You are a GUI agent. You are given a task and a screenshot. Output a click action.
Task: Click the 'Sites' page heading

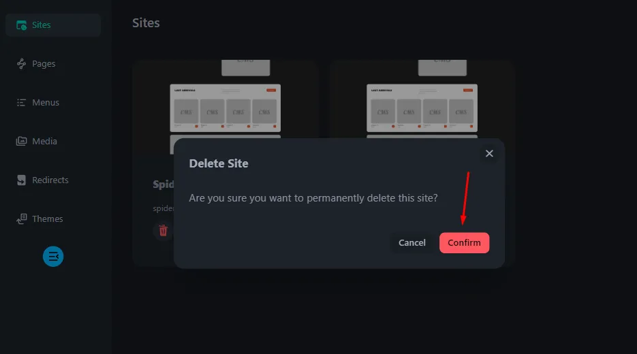coord(146,23)
